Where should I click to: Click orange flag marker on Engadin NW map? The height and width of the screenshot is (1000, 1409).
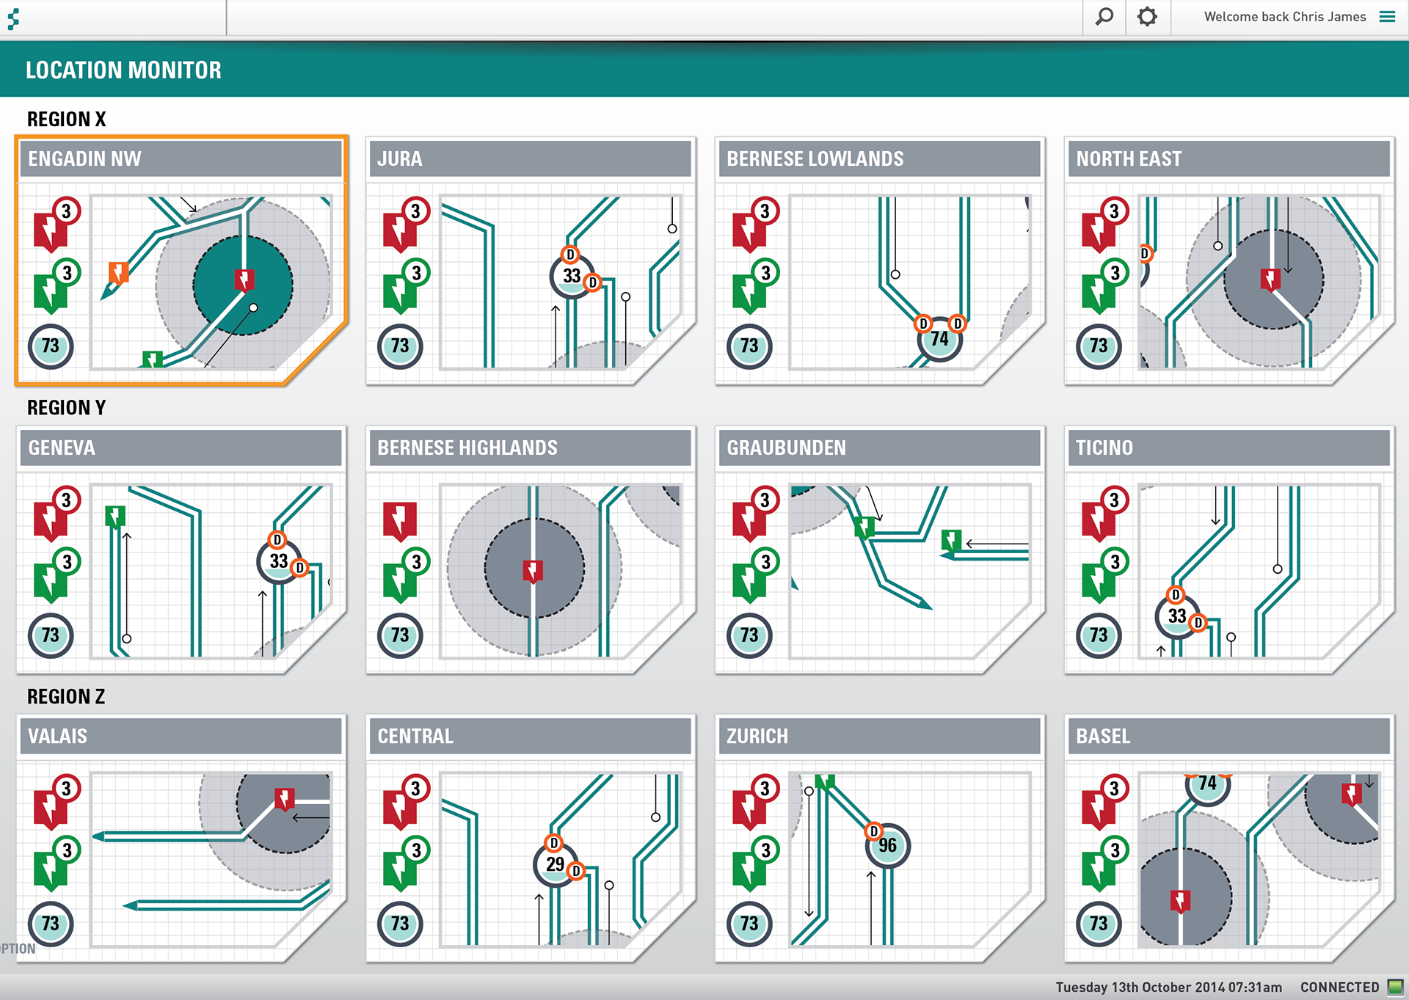click(118, 273)
